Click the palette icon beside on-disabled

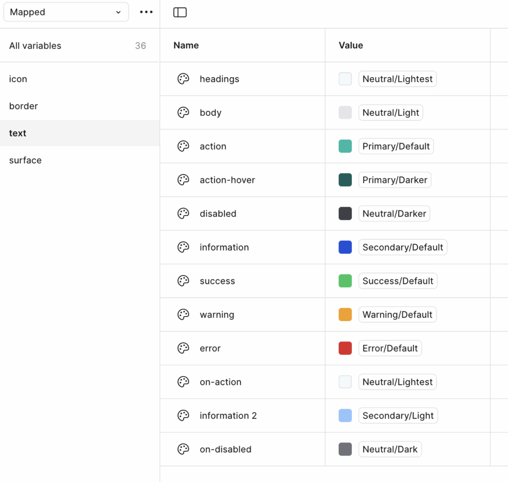(184, 449)
